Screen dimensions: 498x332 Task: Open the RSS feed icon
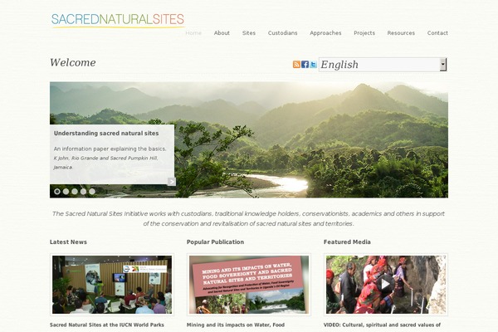click(296, 65)
